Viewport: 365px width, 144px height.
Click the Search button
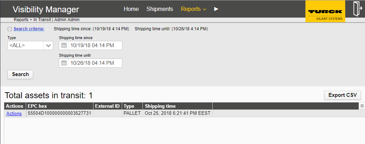[x=20, y=74]
